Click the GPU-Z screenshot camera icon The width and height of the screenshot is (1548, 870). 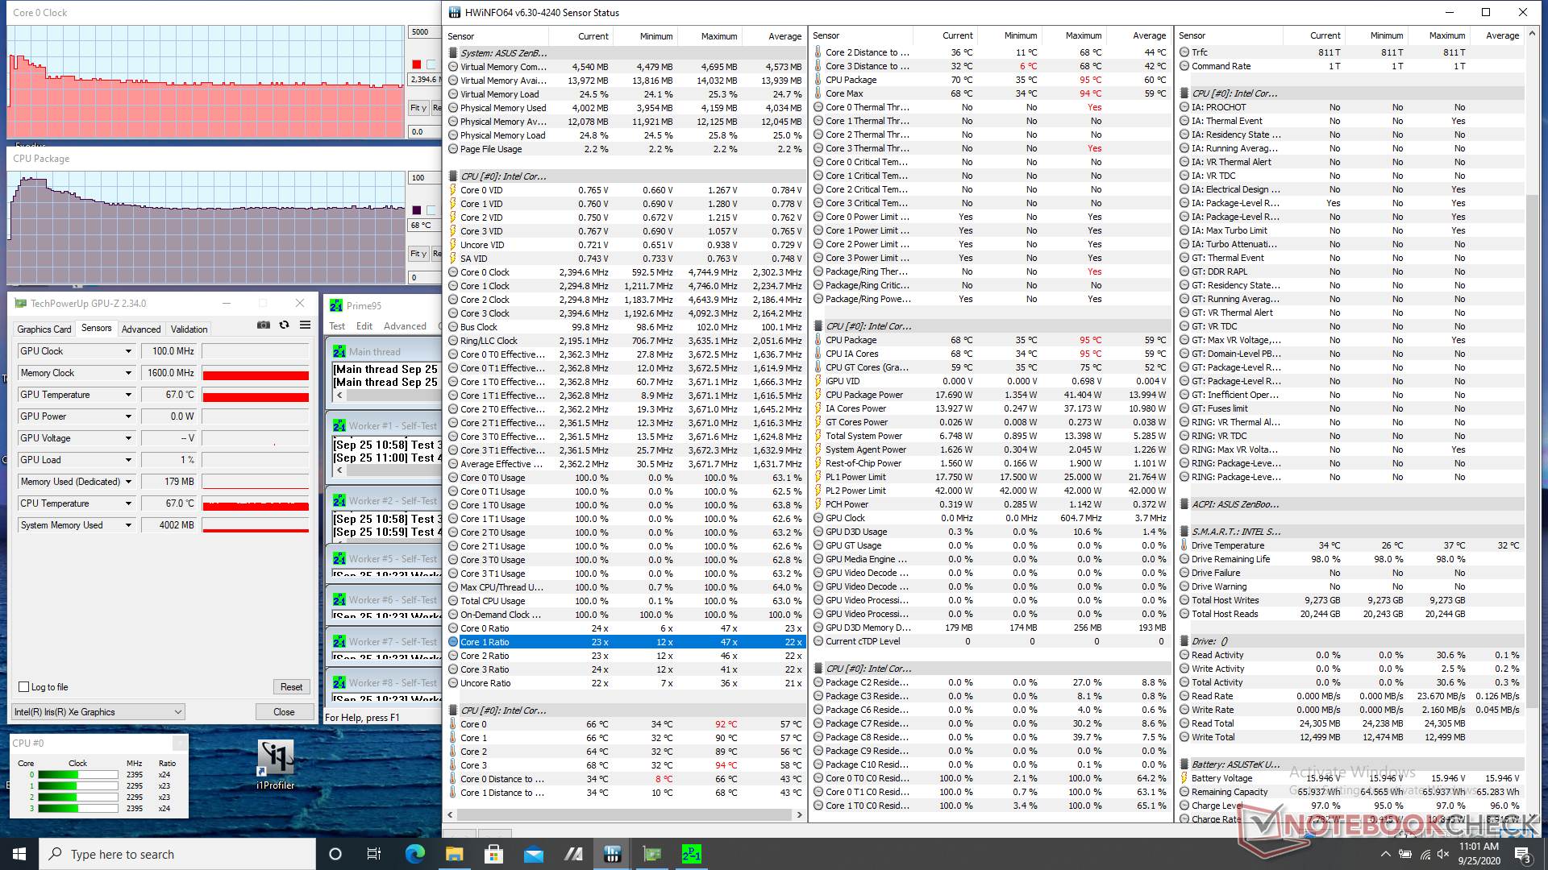click(264, 325)
